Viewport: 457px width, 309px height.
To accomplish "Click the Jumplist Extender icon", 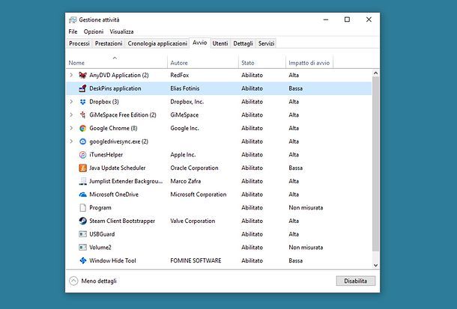I will 82,181.
